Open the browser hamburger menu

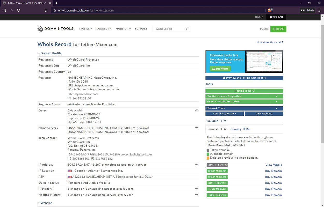(319, 10)
